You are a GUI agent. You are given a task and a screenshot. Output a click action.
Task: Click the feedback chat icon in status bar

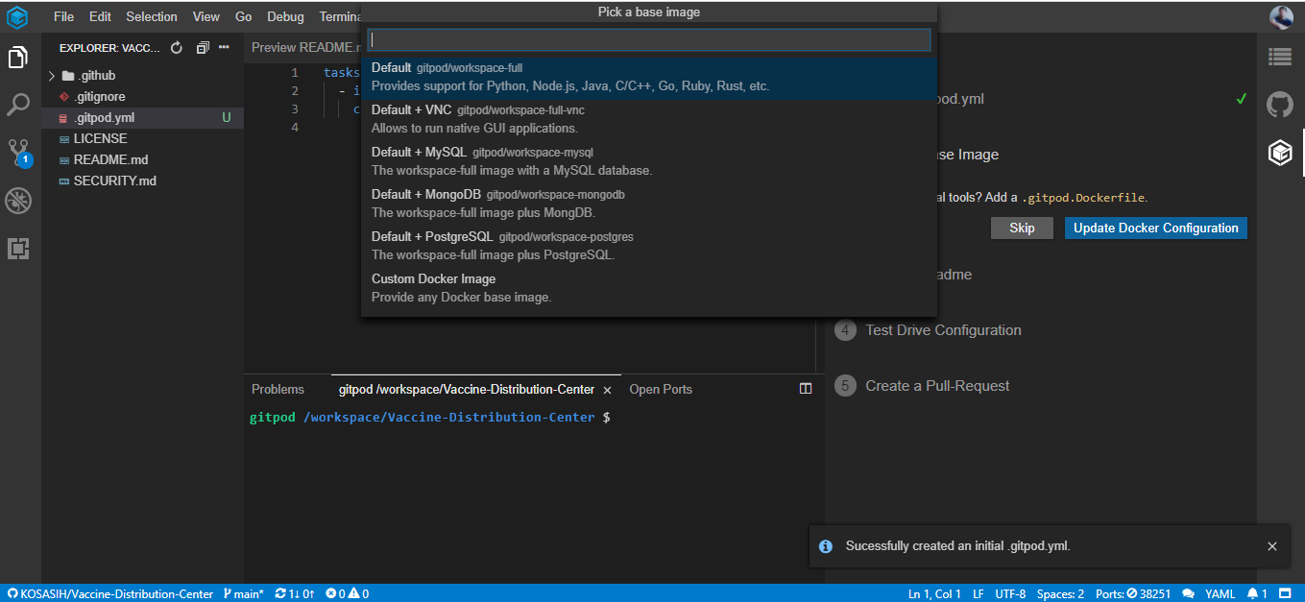coord(1188,593)
